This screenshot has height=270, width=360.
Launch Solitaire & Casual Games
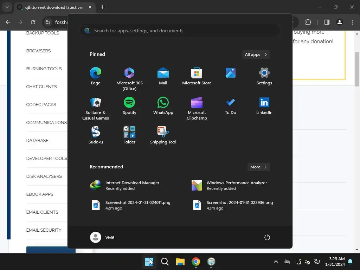pyautogui.click(x=96, y=108)
